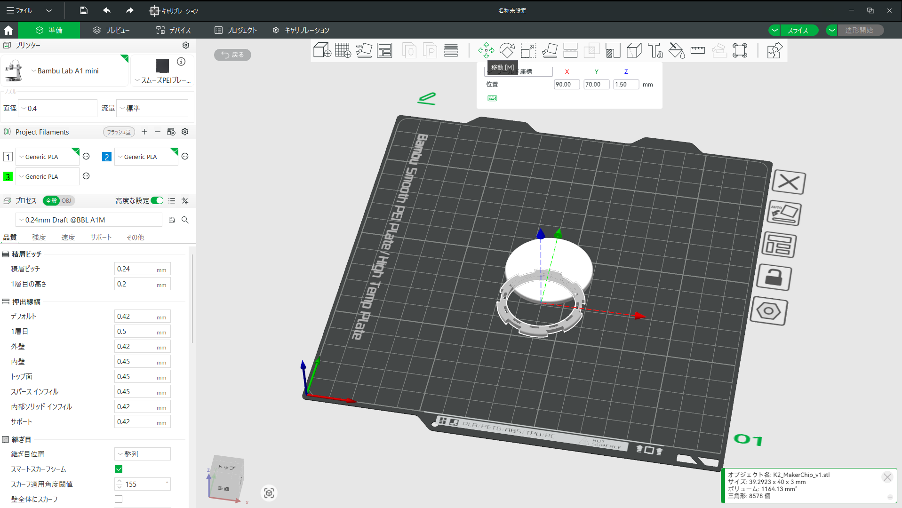
Task: Select the Lay on Face tool
Action: coord(550,50)
